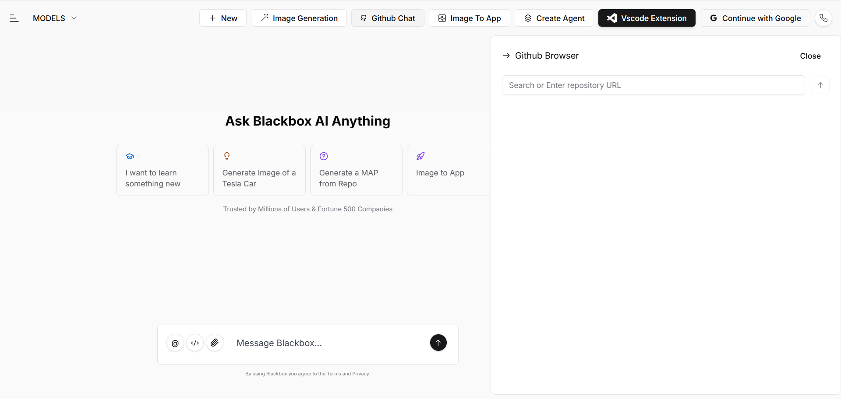Start a New chat
Screen dimensions: 841x399
[x=223, y=18]
